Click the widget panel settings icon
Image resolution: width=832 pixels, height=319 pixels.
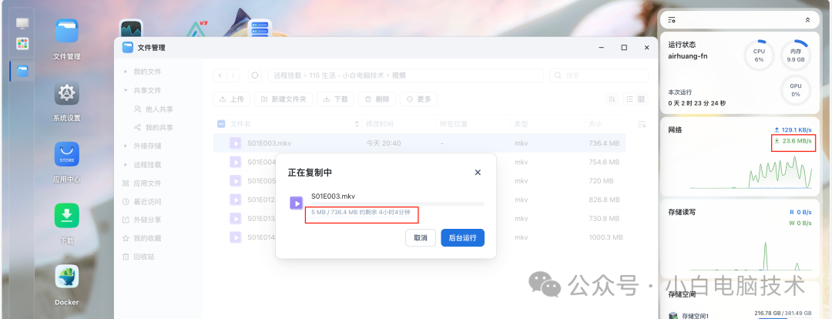(x=672, y=19)
